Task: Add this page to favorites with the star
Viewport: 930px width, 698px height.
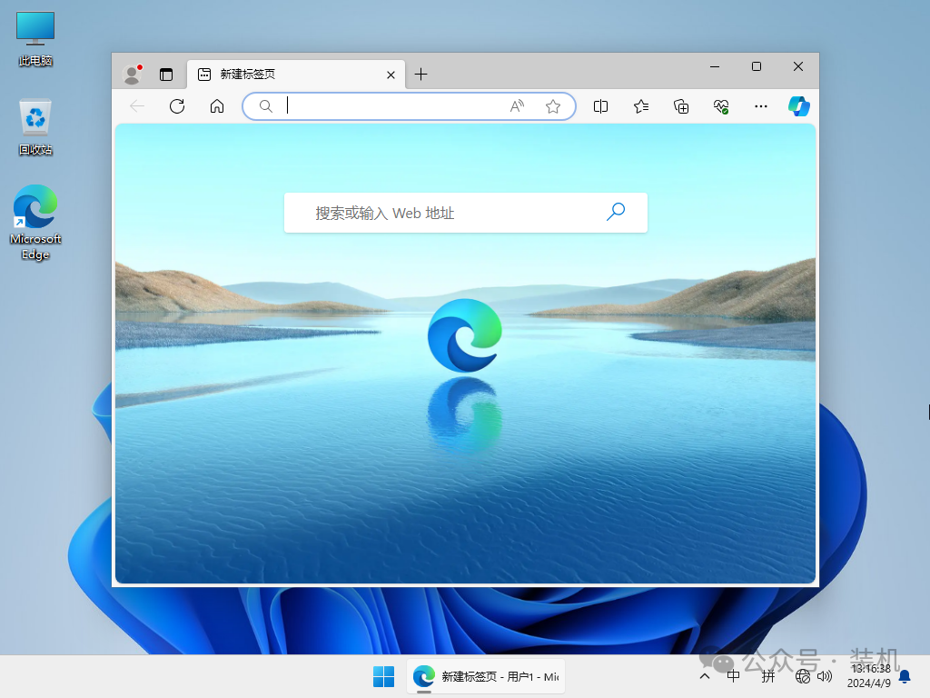Action: [x=553, y=106]
